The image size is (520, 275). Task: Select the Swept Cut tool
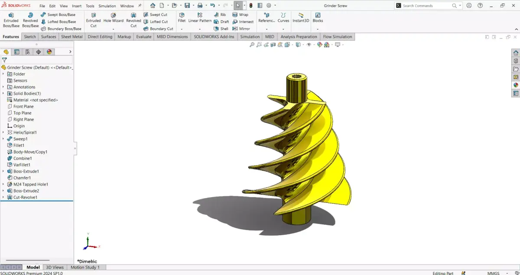157,14
